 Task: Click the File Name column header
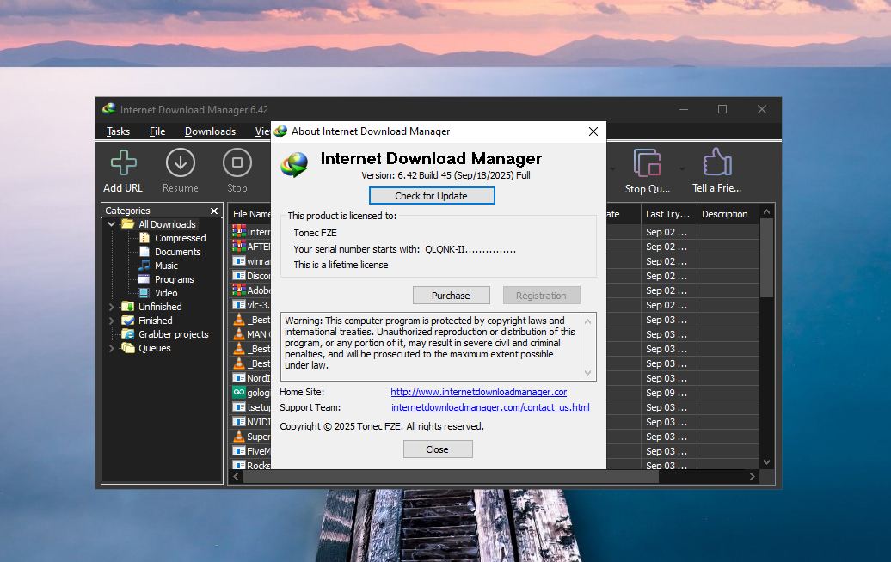pos(251,214)
